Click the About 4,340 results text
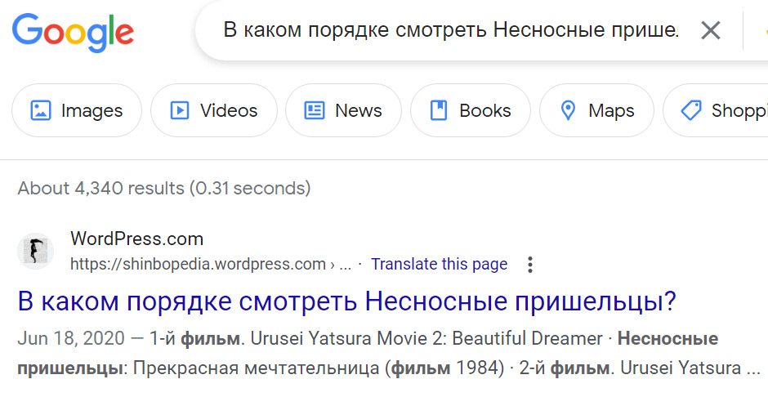Screen dimensions: 768x397 pyautogui.click(x=163, y=189)
